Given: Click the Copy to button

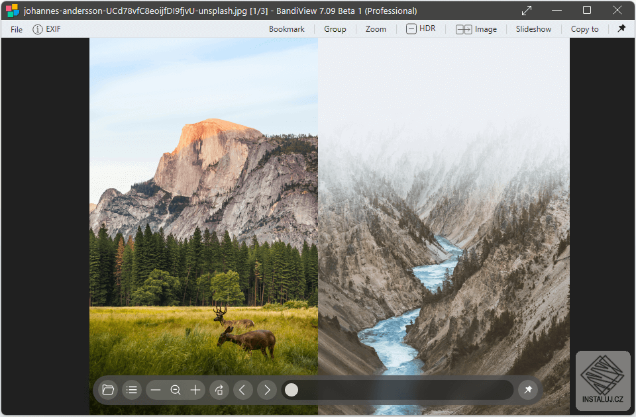Looking at the screenshot, I should coord(584,29).
